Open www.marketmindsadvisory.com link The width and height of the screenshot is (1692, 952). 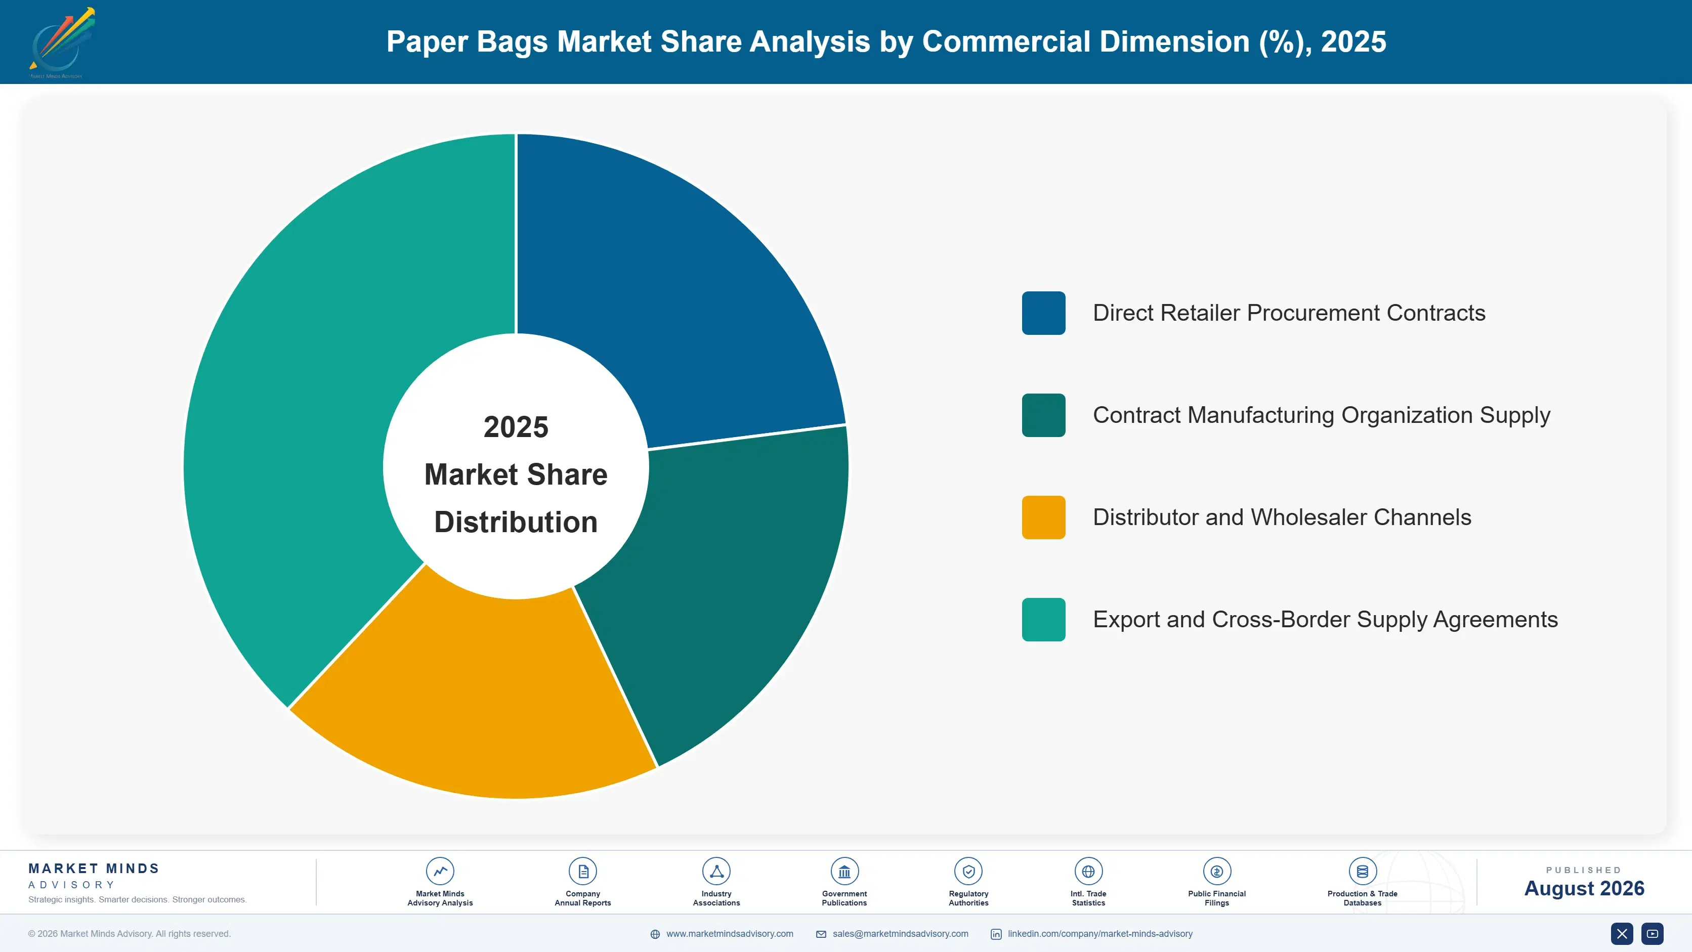coord(729,934)
